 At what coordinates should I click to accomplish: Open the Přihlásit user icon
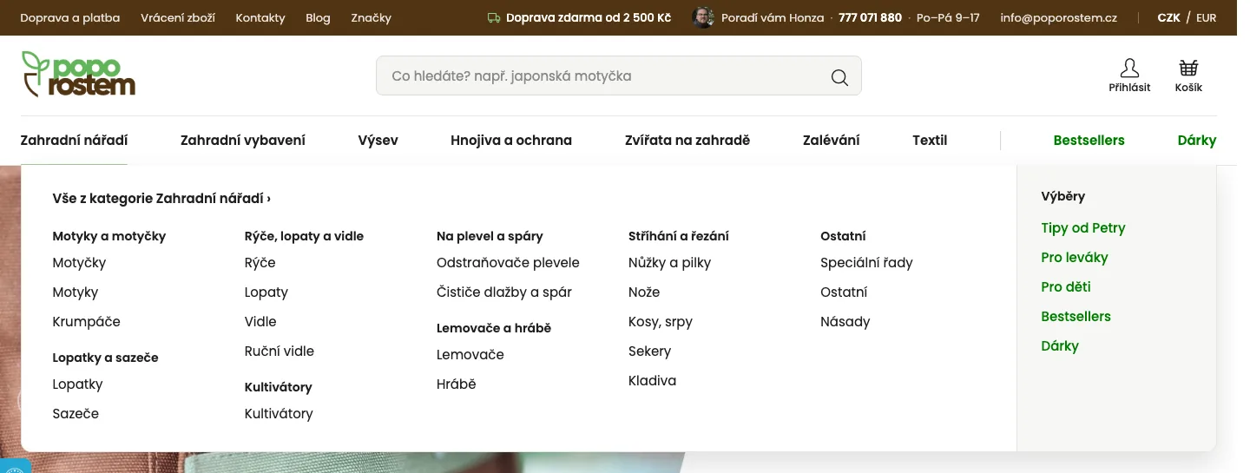(x=1129, y=76)
